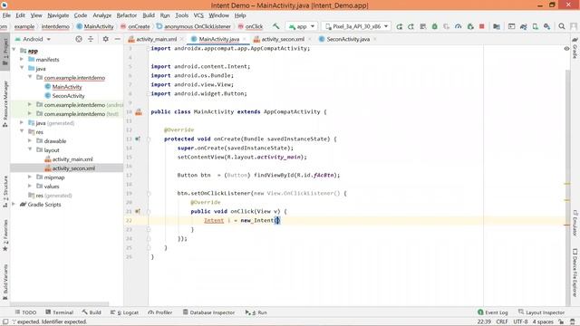Toggle the Emulator side panel

coord(575,223)
